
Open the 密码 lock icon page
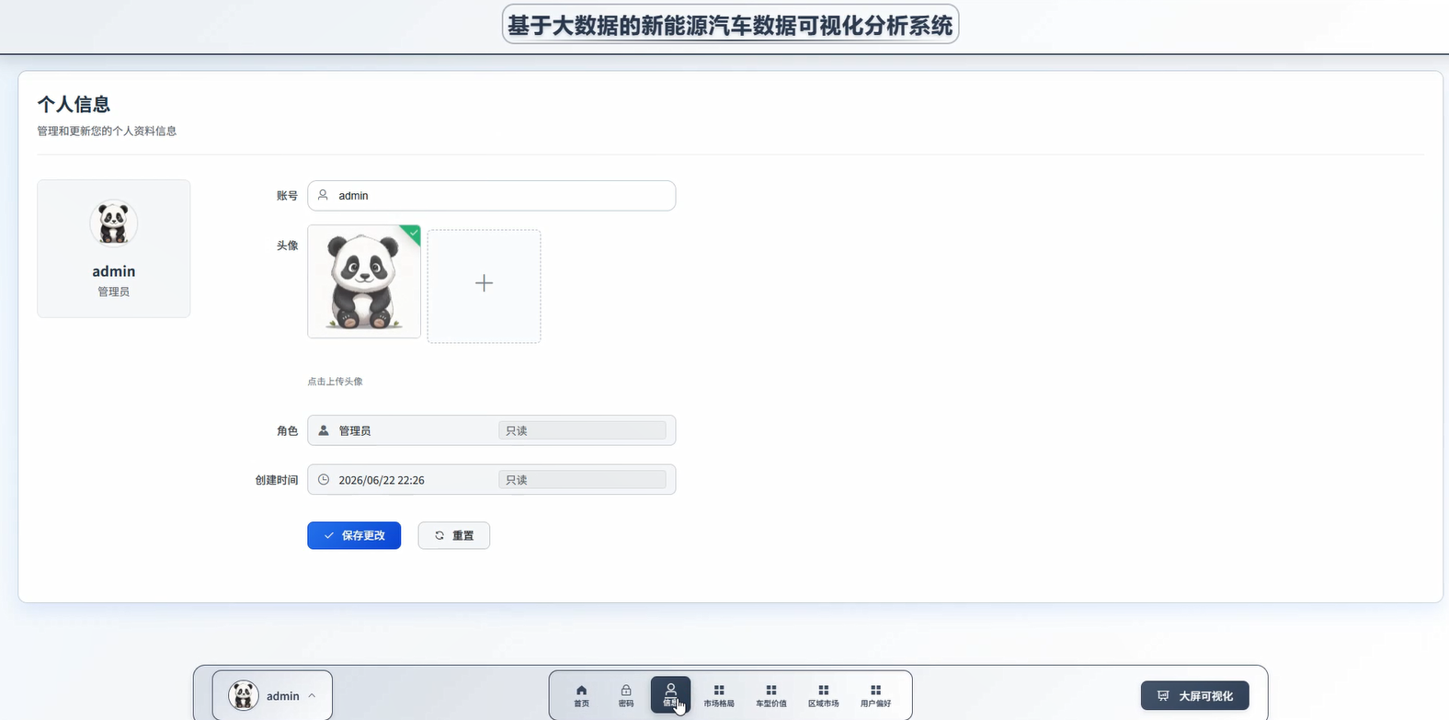pos(626,694)
